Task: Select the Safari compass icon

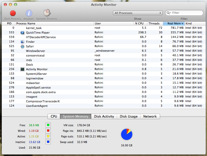Action: click(x=23, y=46)
